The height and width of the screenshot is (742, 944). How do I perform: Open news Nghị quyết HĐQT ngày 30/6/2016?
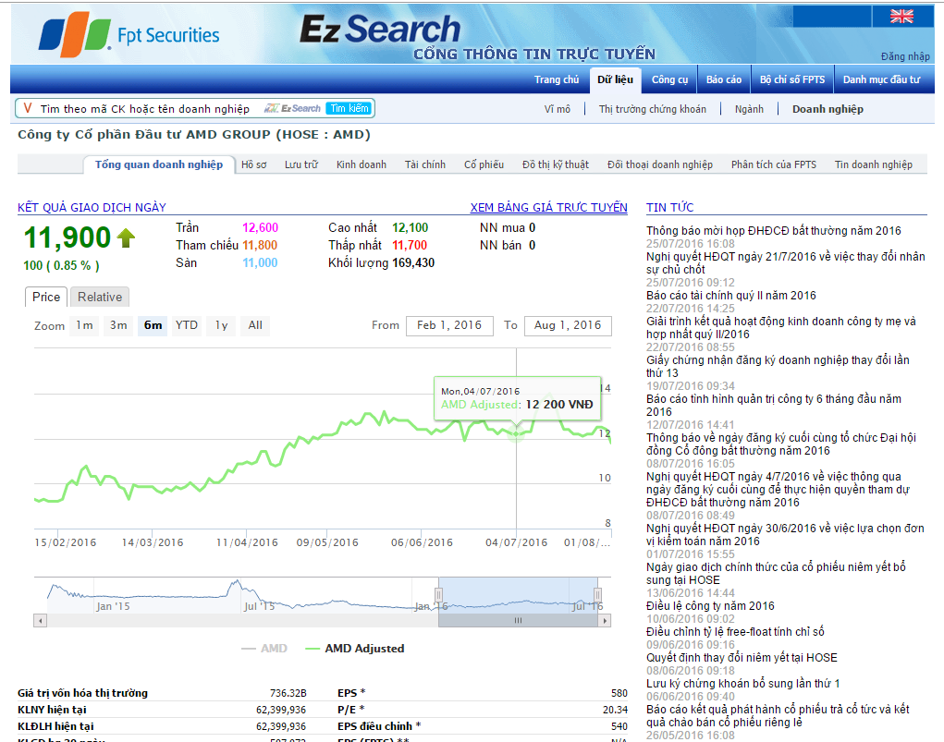click(785, 534)
